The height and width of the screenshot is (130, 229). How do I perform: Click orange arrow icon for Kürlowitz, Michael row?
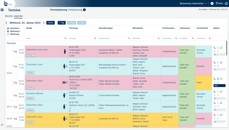[x=15, y=95]
